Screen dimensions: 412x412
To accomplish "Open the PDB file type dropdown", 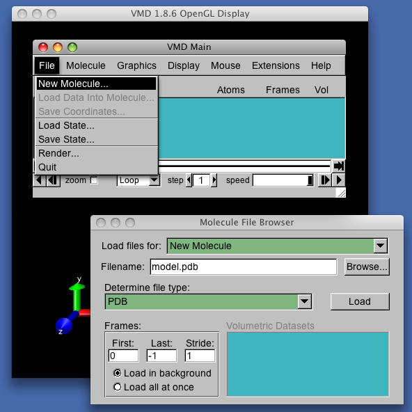I will [x=209, y=301].
